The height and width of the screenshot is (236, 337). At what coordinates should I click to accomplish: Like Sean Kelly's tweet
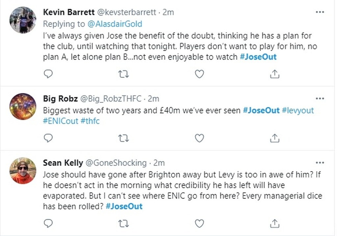click(199, 223)
